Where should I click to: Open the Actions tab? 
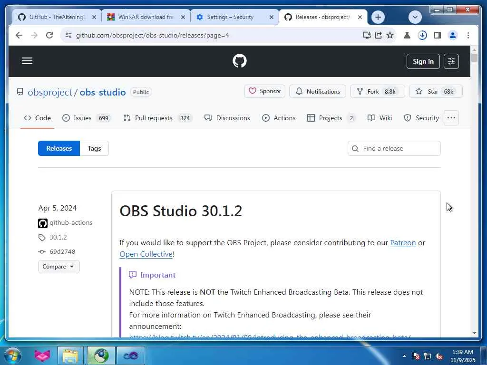(x=279, y=118)
